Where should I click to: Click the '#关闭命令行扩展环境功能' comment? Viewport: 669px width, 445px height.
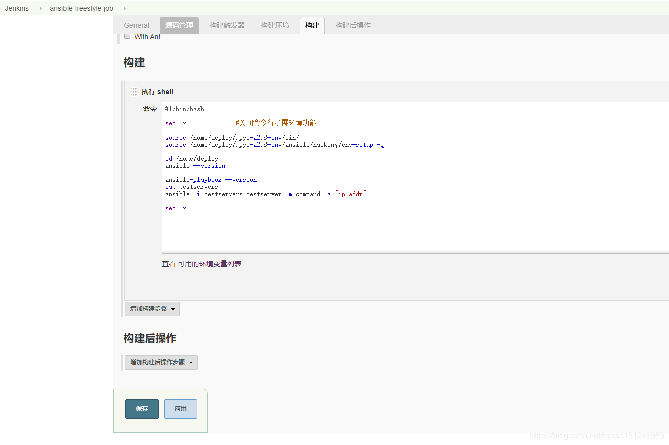coord(276,123)
